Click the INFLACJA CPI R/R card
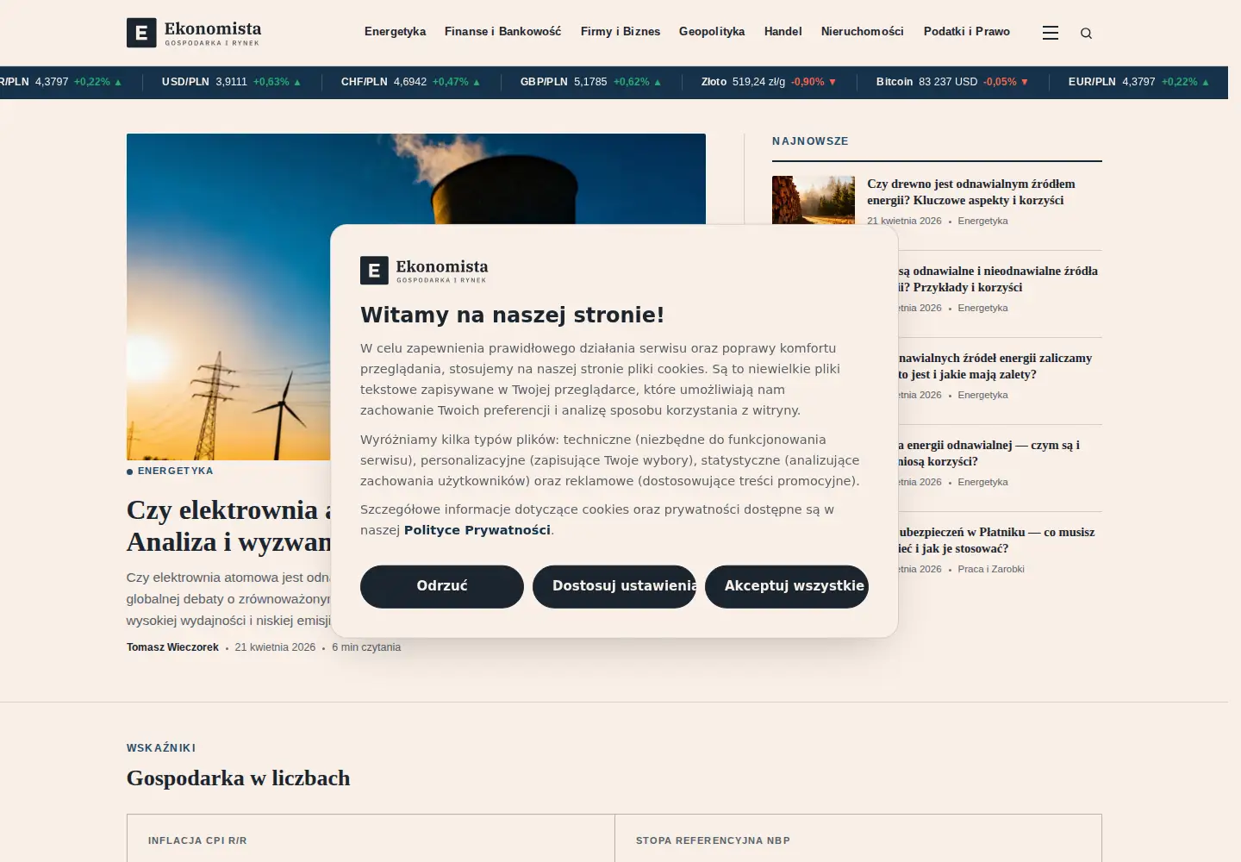1241x862 pixels. pos(371,839)
